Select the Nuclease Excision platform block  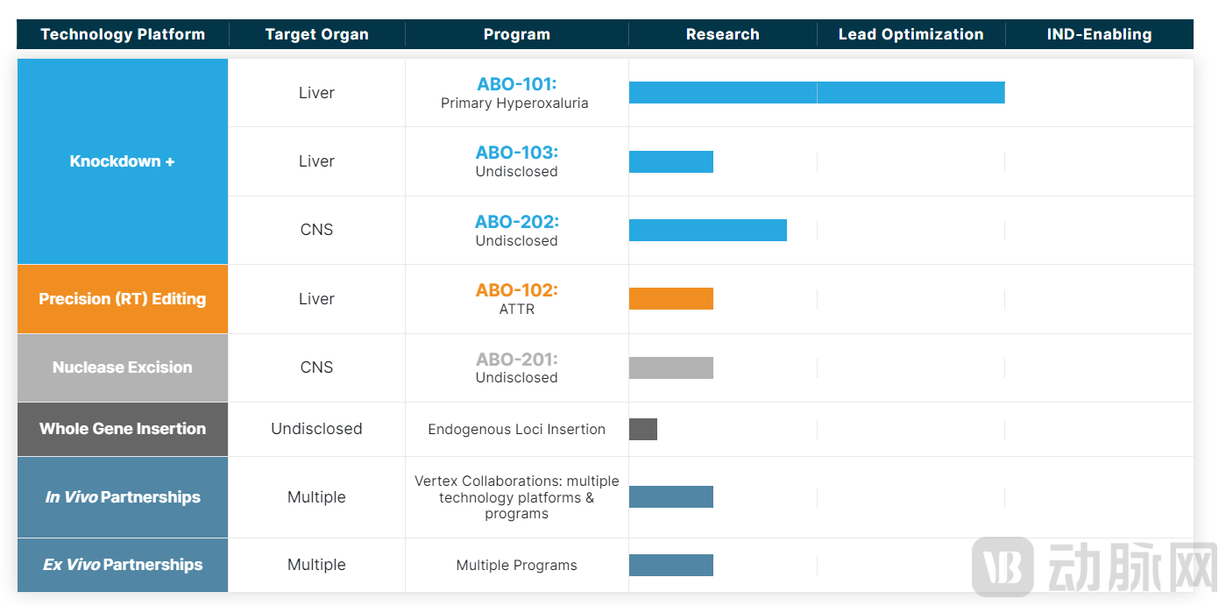pos(123,367)
